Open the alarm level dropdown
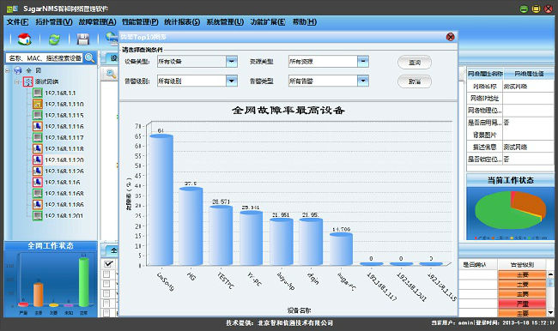Viewport: 558px width, 331px height. (232, 81)
